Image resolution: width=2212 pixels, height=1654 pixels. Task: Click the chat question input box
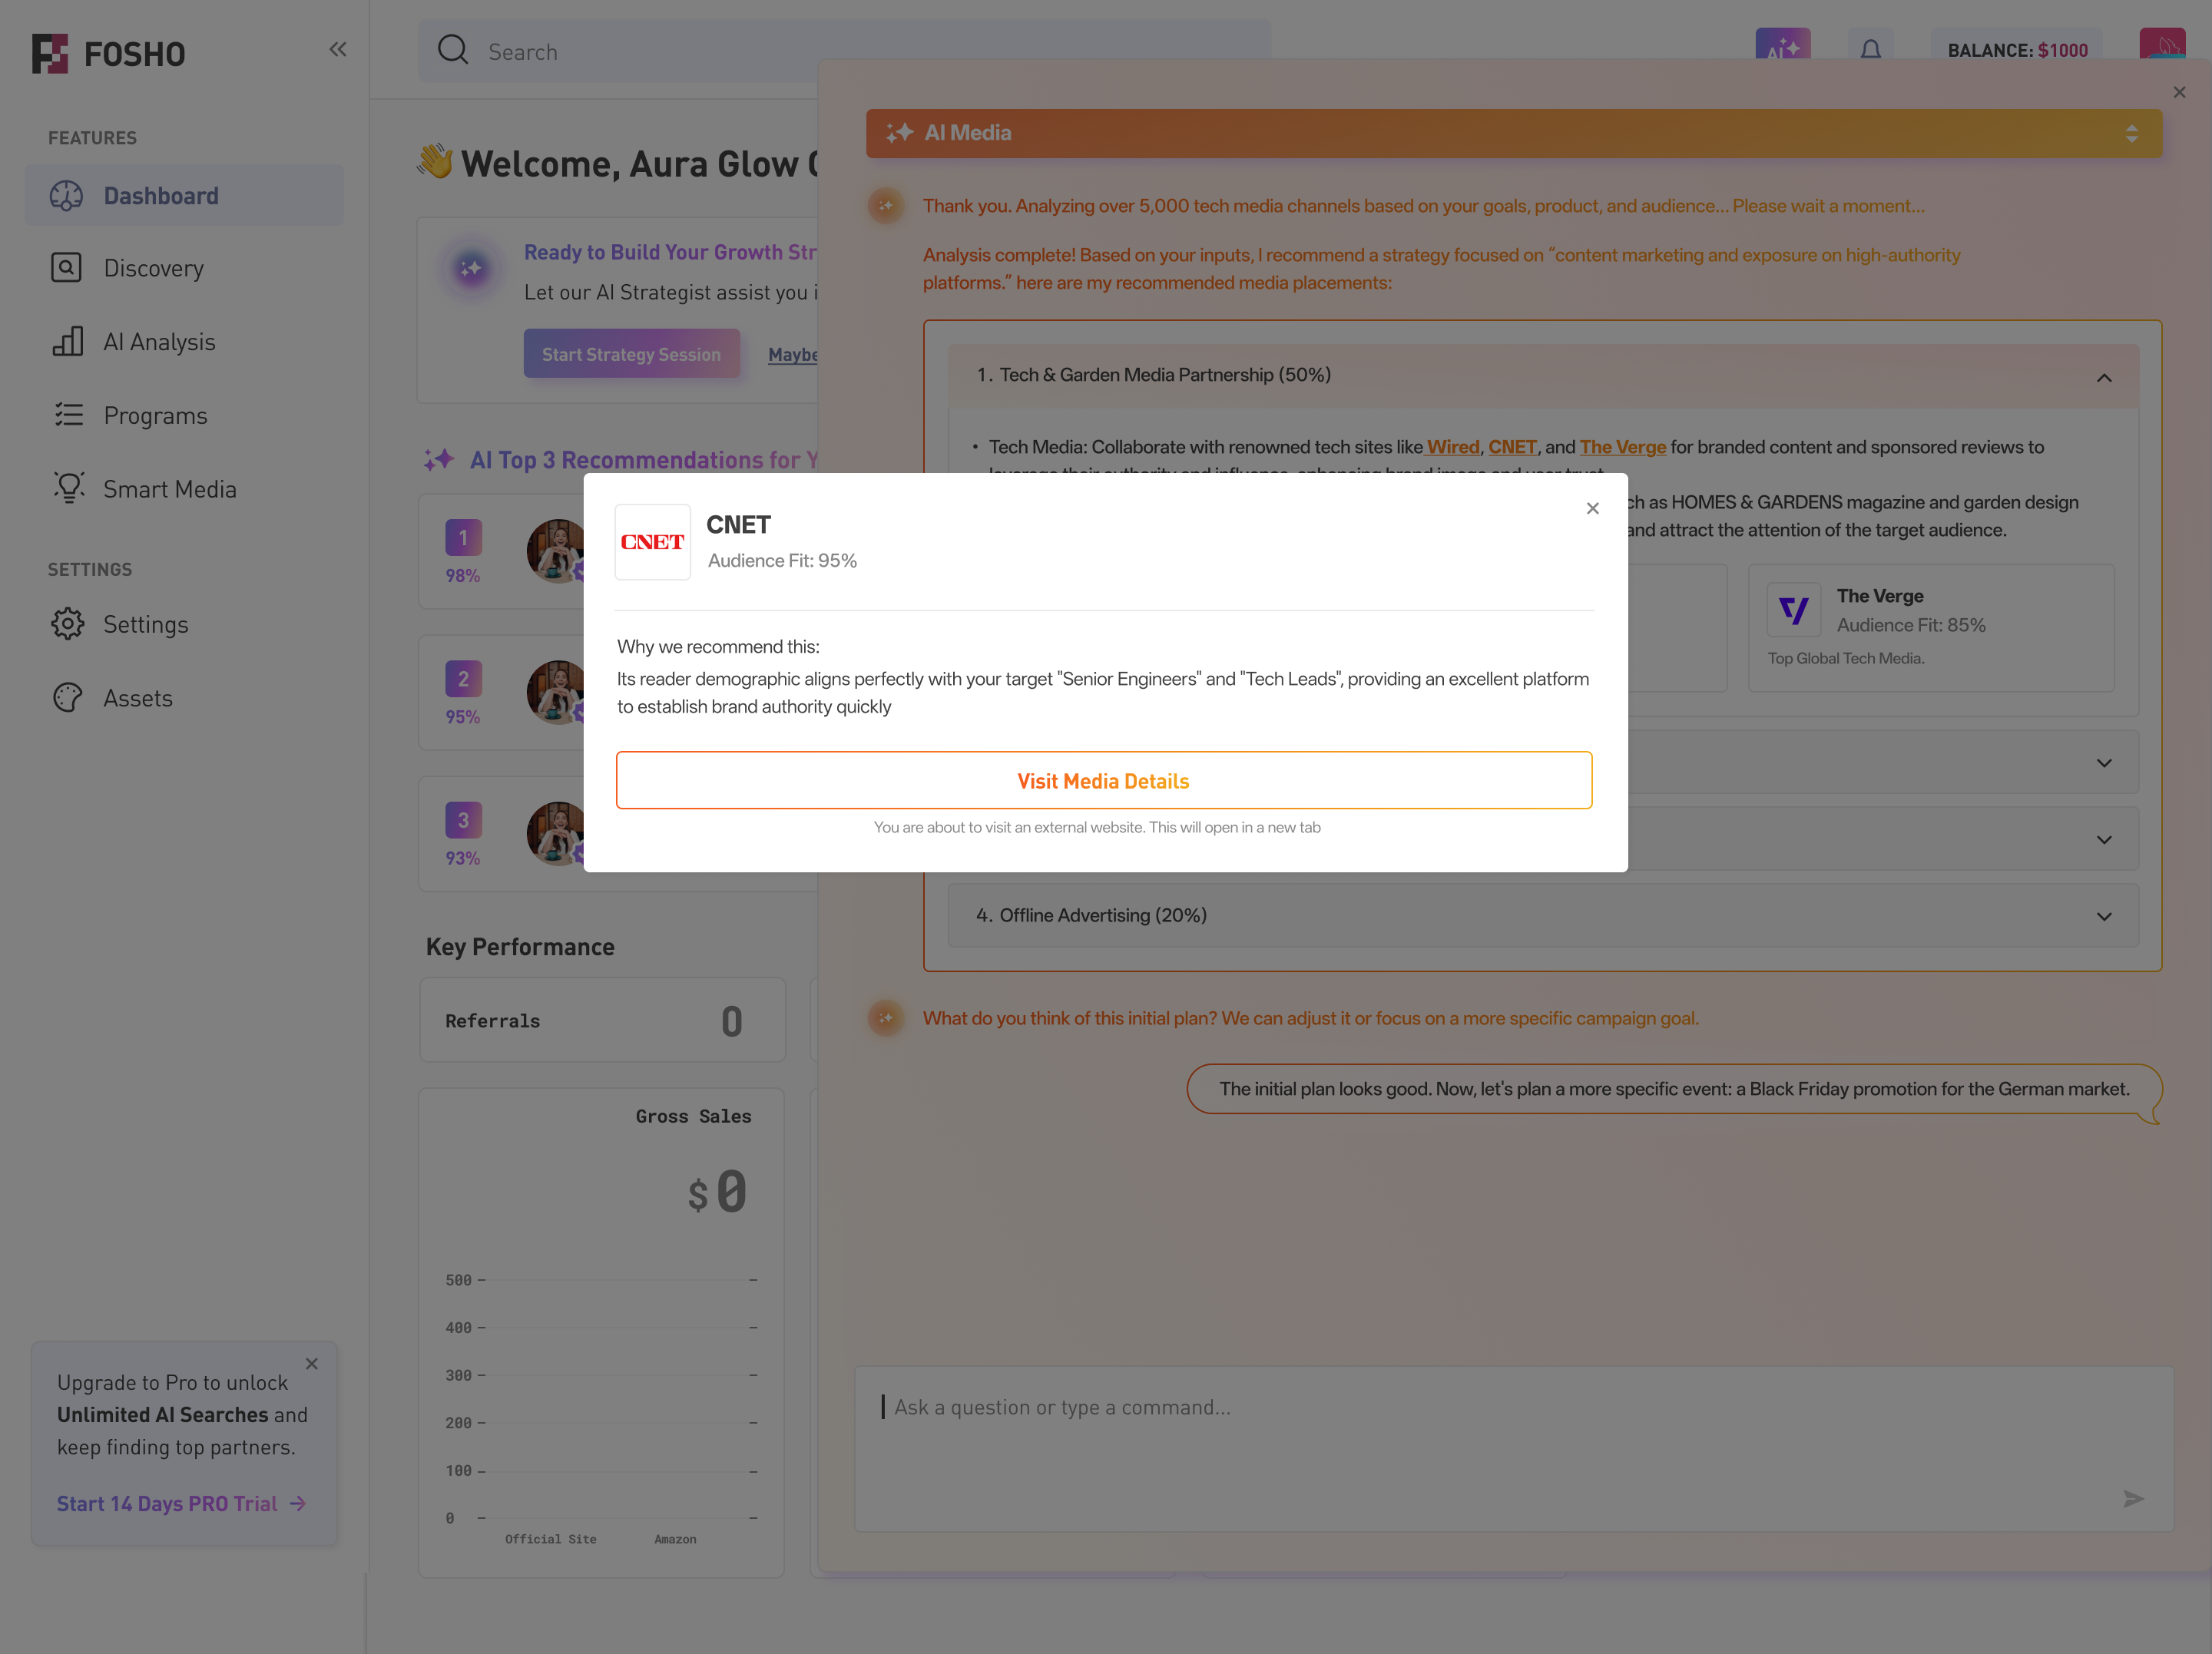tap(1513, 1448)
